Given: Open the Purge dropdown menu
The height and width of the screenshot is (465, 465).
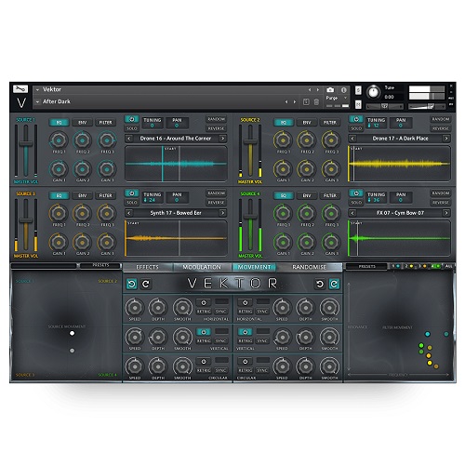Looking at the screenshot, I should [337, 98].
